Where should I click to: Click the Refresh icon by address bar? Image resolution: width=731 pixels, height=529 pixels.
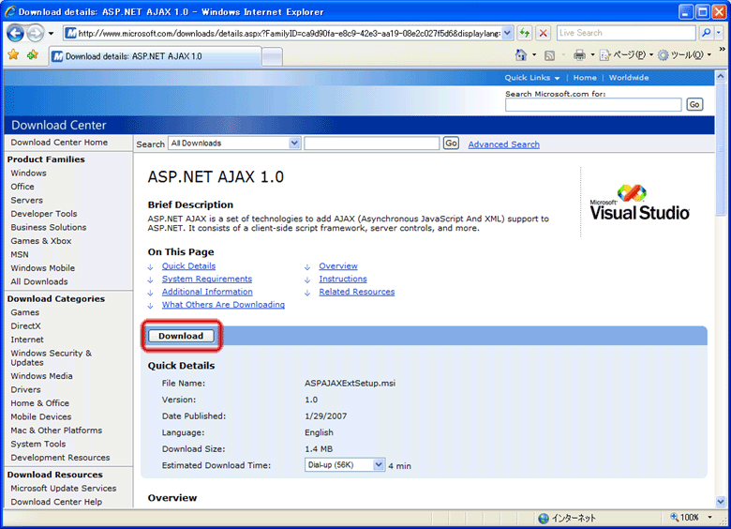pyautogui.click(x=525, y=33)
